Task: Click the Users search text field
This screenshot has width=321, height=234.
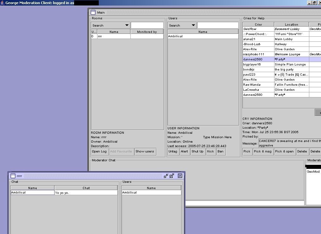Action: (x=218, y=25)
